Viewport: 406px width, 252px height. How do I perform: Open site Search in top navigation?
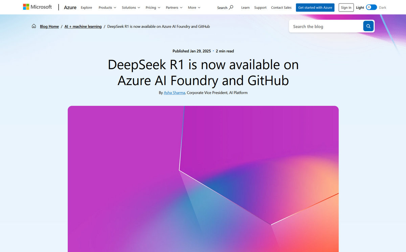pyautogui.click(x=225, y=7)
